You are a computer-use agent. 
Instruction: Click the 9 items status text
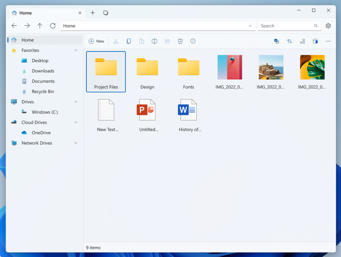pos(93,247)
